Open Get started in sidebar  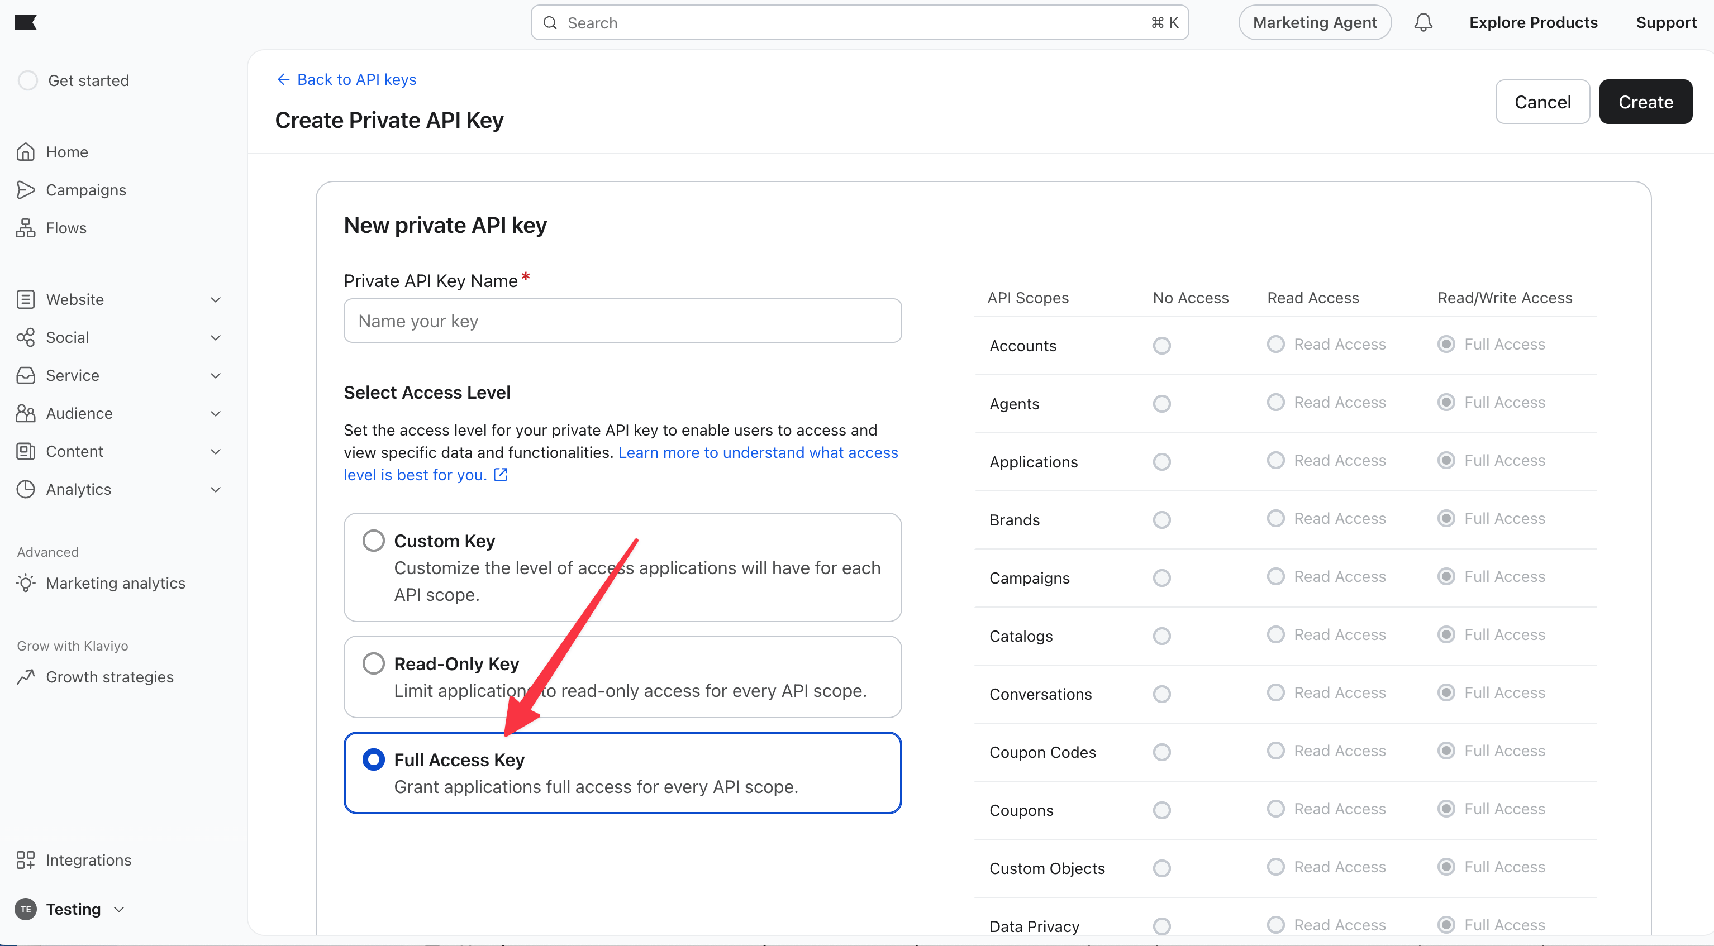(x=88, y=80)
